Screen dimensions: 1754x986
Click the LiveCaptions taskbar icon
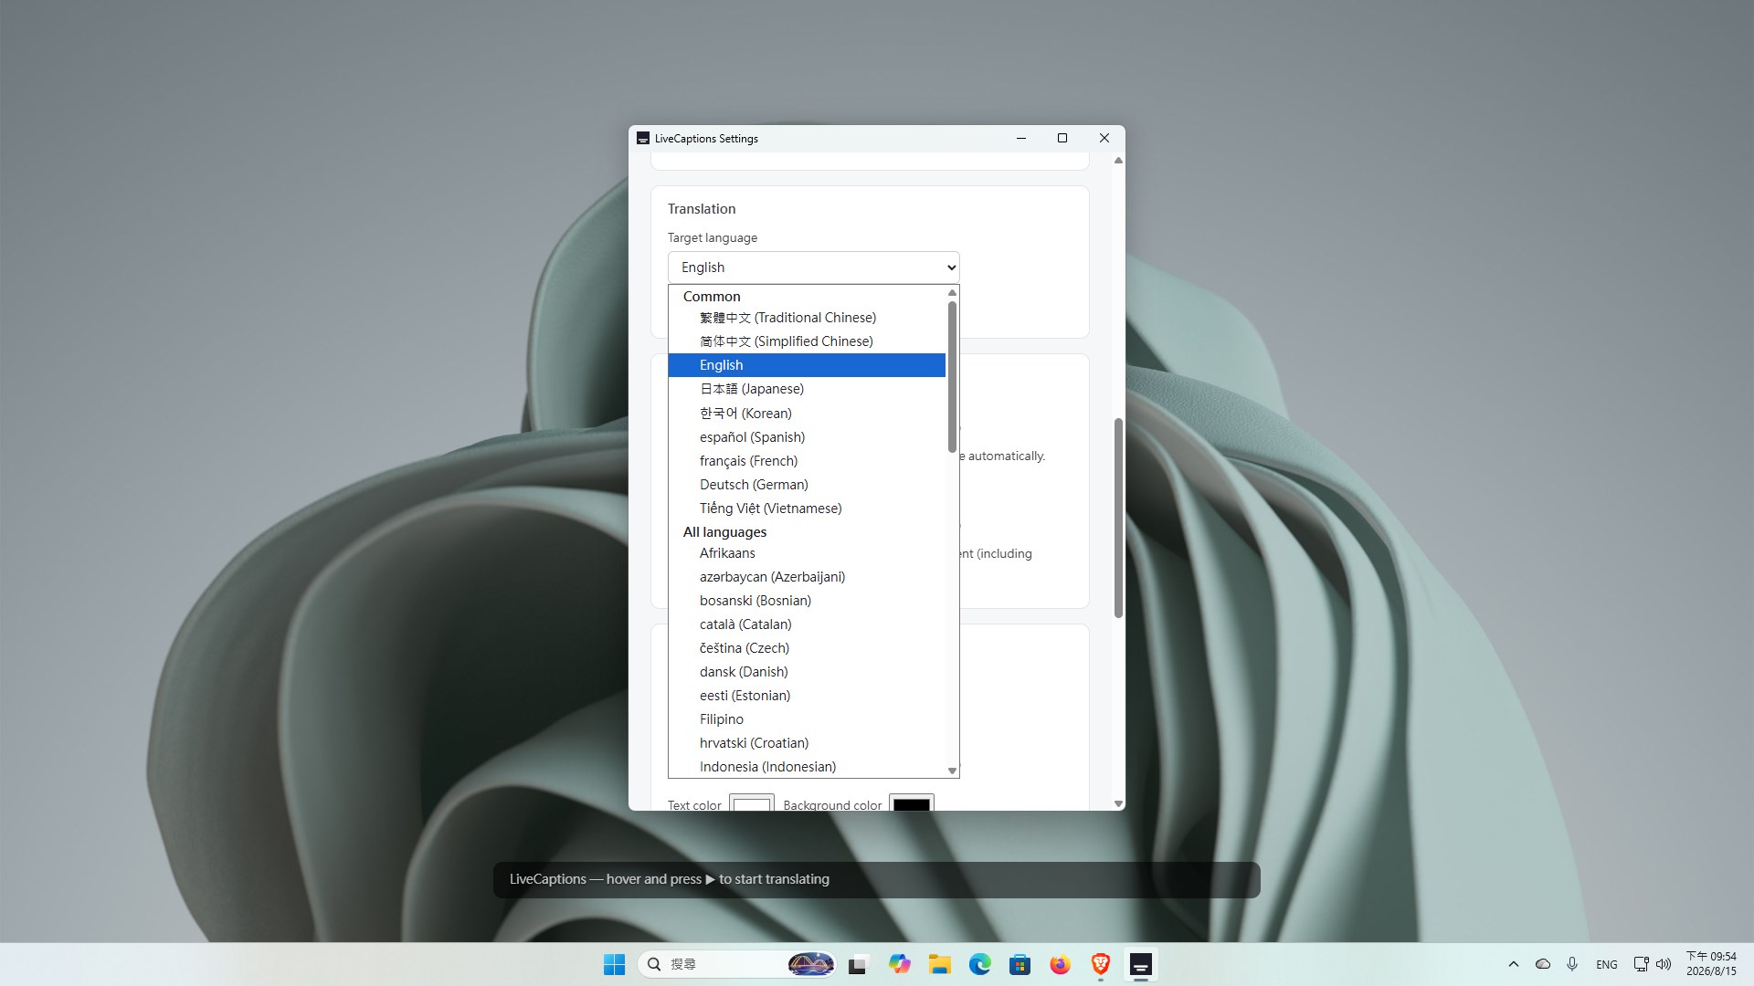(x=1140, y=964)
